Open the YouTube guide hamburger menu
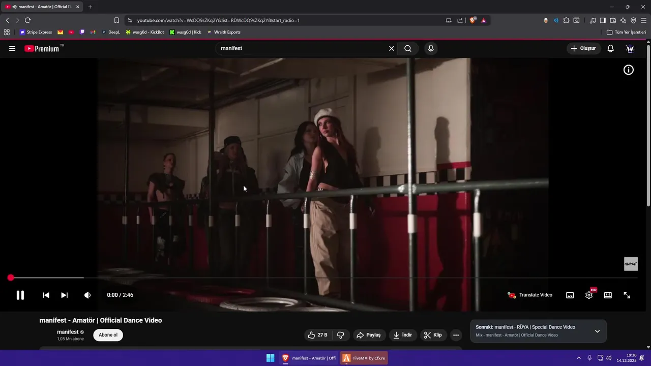The height and width of the screenshot is (366, 651). pyautogui.click(x=12, y=48)
